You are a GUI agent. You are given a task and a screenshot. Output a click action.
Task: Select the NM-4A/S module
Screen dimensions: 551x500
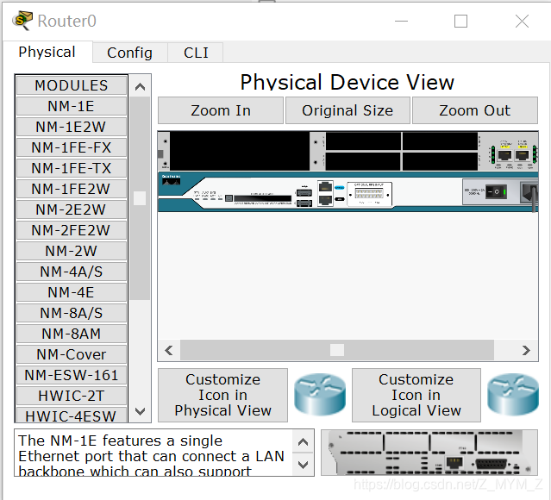click(72, 272)
